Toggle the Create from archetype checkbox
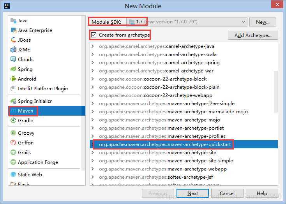This screenshot has height=204, width=286. 94,35
